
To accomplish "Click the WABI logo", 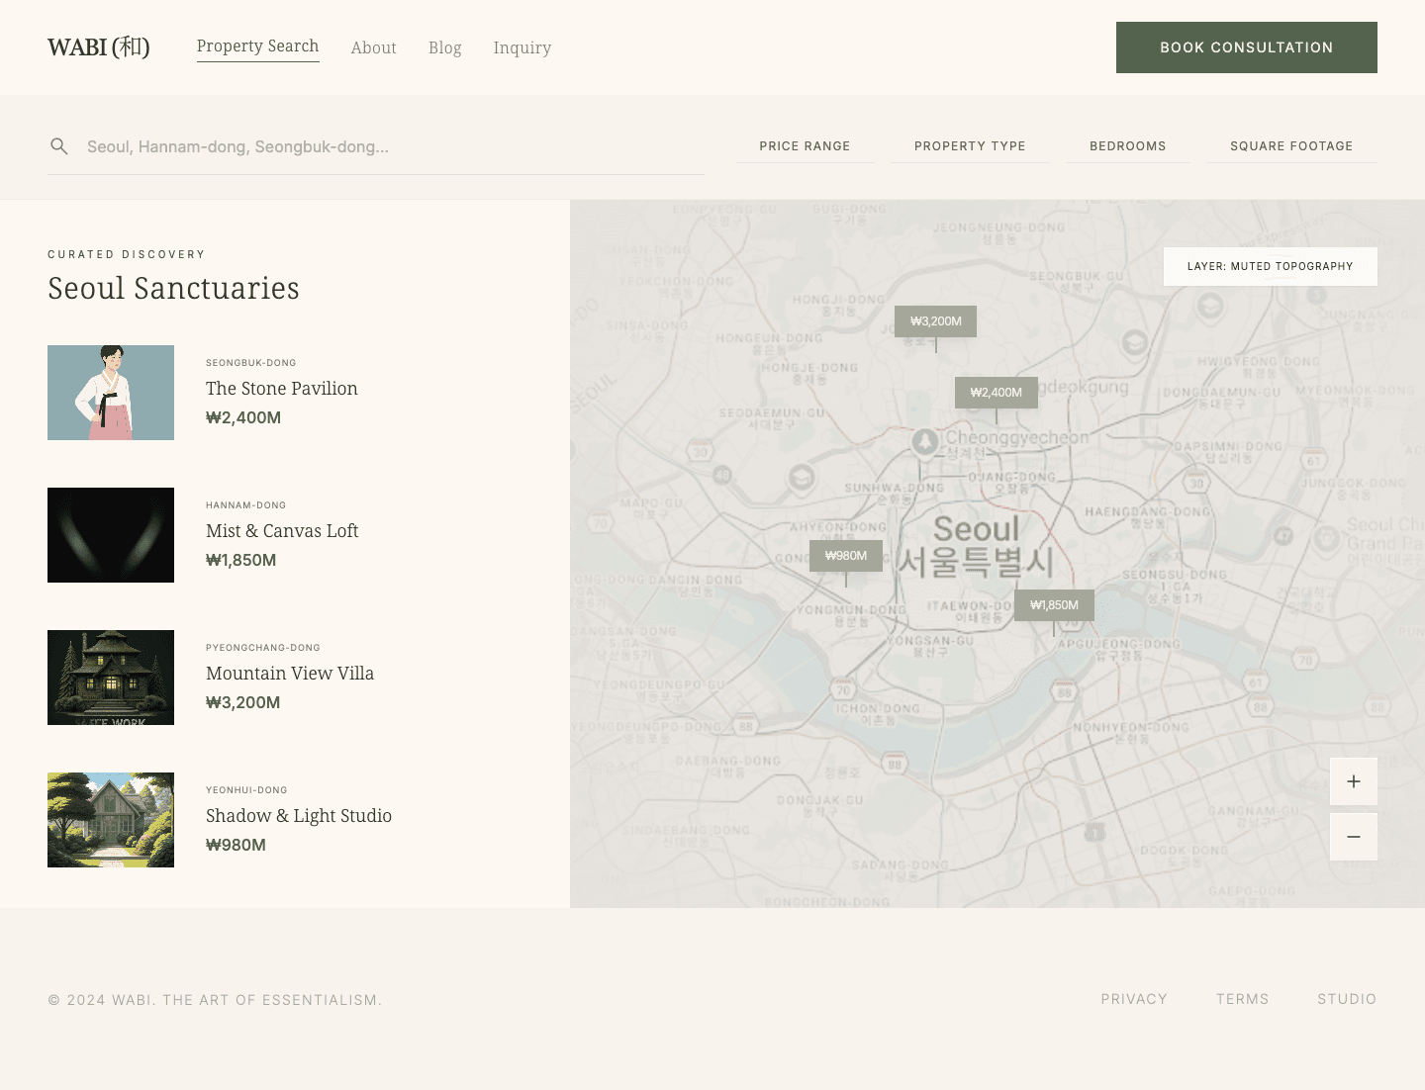I will tap(99, 47).
